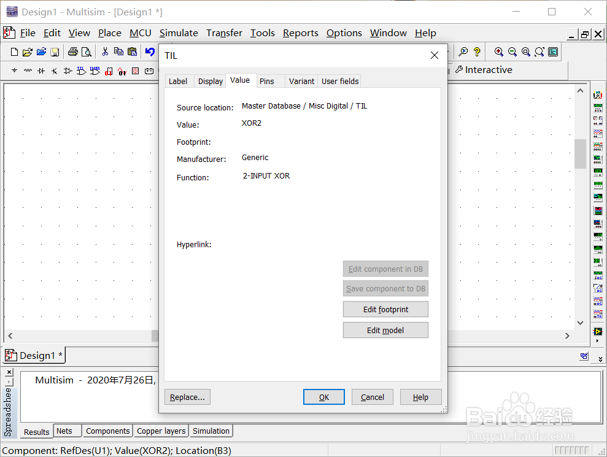Select the Design1 sheet tab
This screenshot has height=457, width=607.
pyautogui.click(x=34, y=355)
